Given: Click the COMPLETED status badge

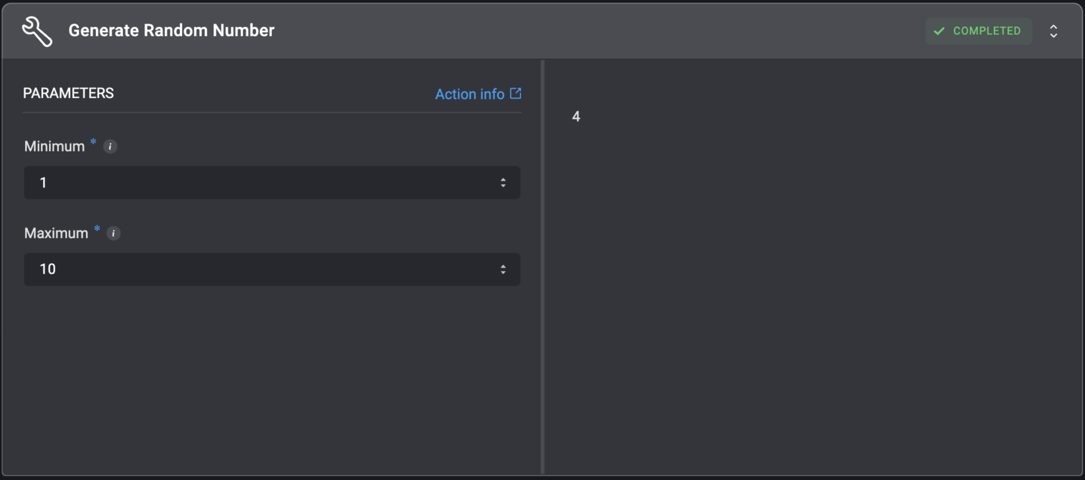Looking at the screenshot, I should [x=979, y=31].
